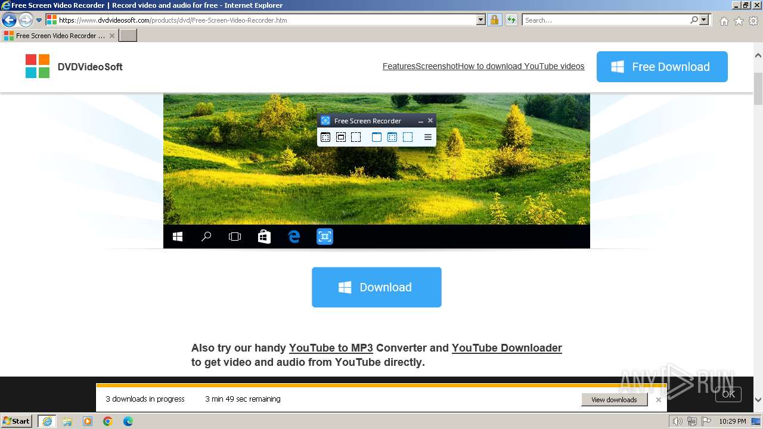Viewport: 763px width, 429px height.
Task: Click the Internet Explorer back arrow
Action: coord(9,20)
